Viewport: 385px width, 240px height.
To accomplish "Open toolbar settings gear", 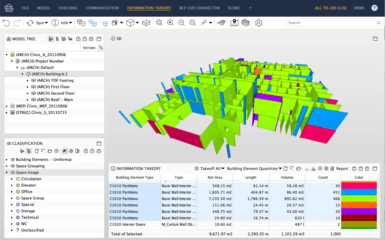I will (x=259, y=23).
